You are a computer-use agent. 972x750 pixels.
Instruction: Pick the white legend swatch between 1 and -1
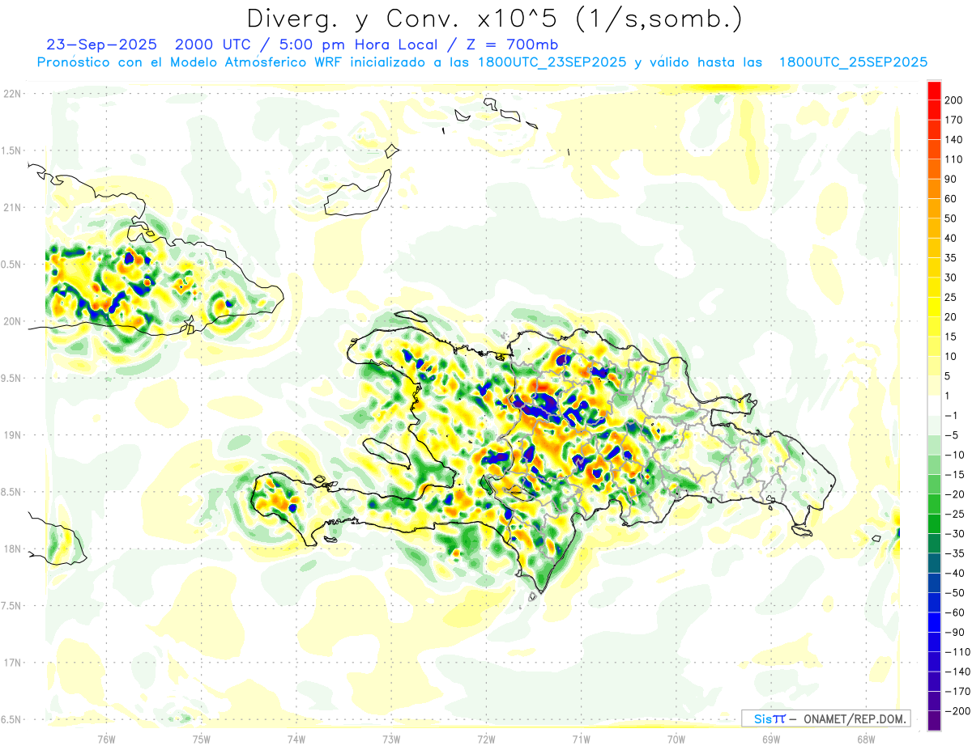pyautogui.click(x=934, y=405)
